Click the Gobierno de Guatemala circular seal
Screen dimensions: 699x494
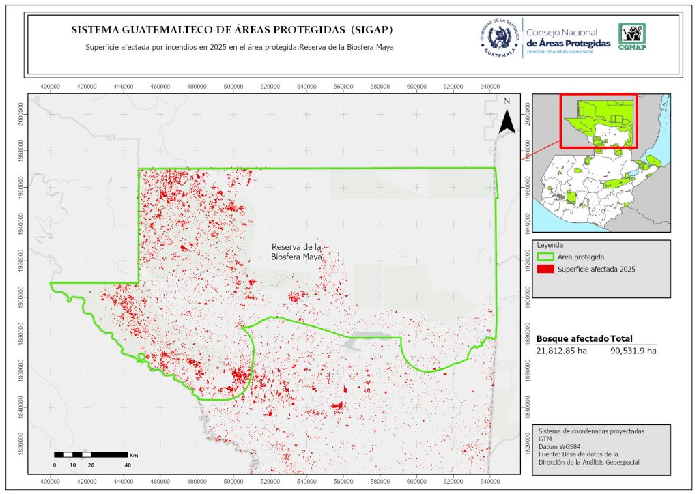(498, 38)
